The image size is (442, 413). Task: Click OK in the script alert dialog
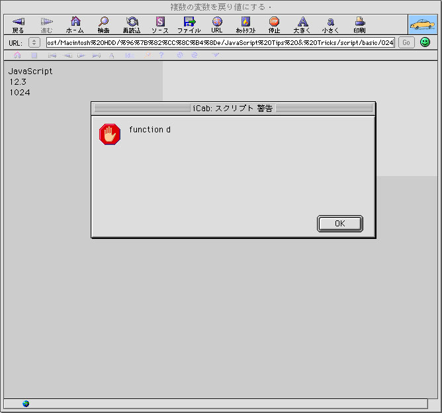pyautogui.click(x=340, y=224)
